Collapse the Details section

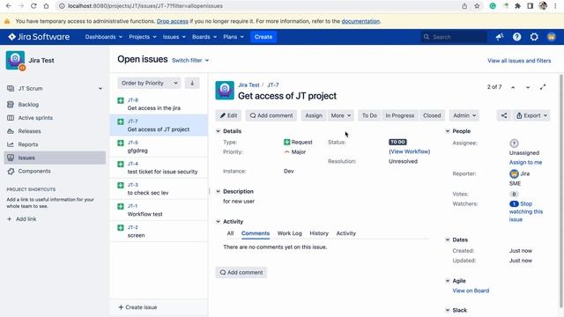[x=218, y=131]
